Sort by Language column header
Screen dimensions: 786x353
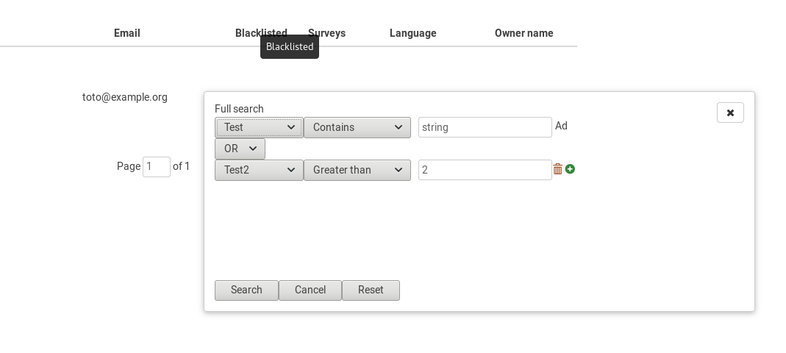click(412, 33)
